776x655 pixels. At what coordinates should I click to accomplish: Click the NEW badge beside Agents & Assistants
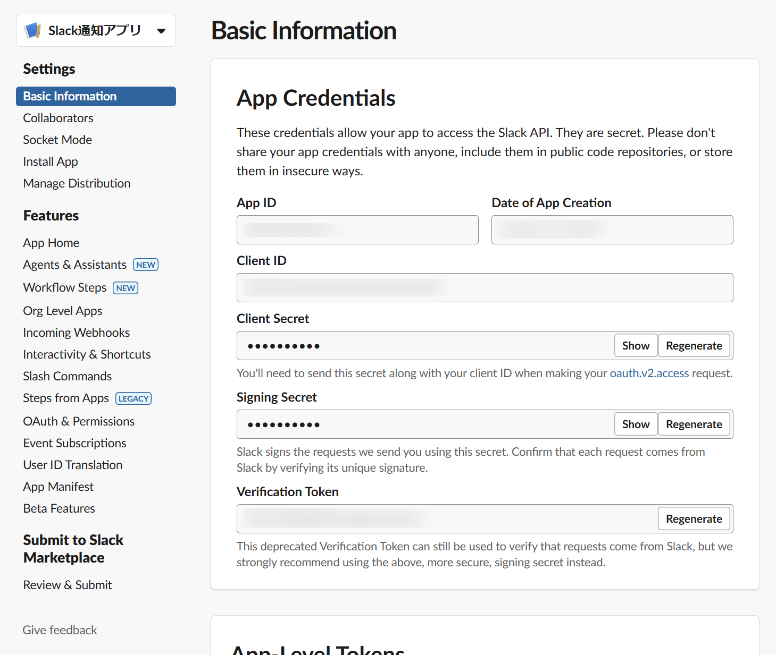pos(146,265)
